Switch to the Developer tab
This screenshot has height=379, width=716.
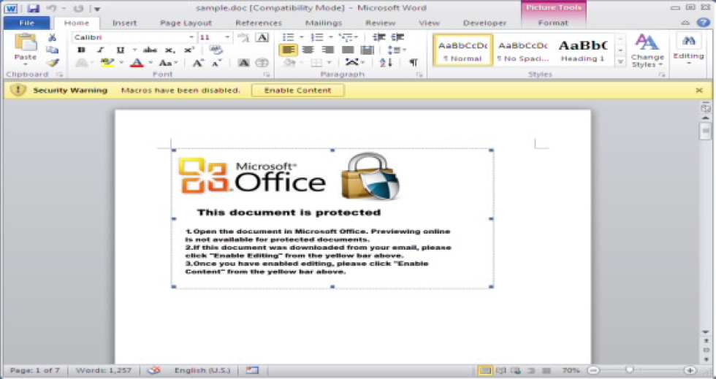pos(484,23)
